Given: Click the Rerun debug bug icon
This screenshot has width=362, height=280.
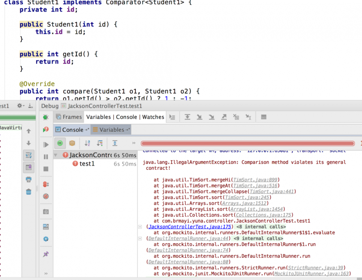Looking at the screenshot, I should click(46, 117).
